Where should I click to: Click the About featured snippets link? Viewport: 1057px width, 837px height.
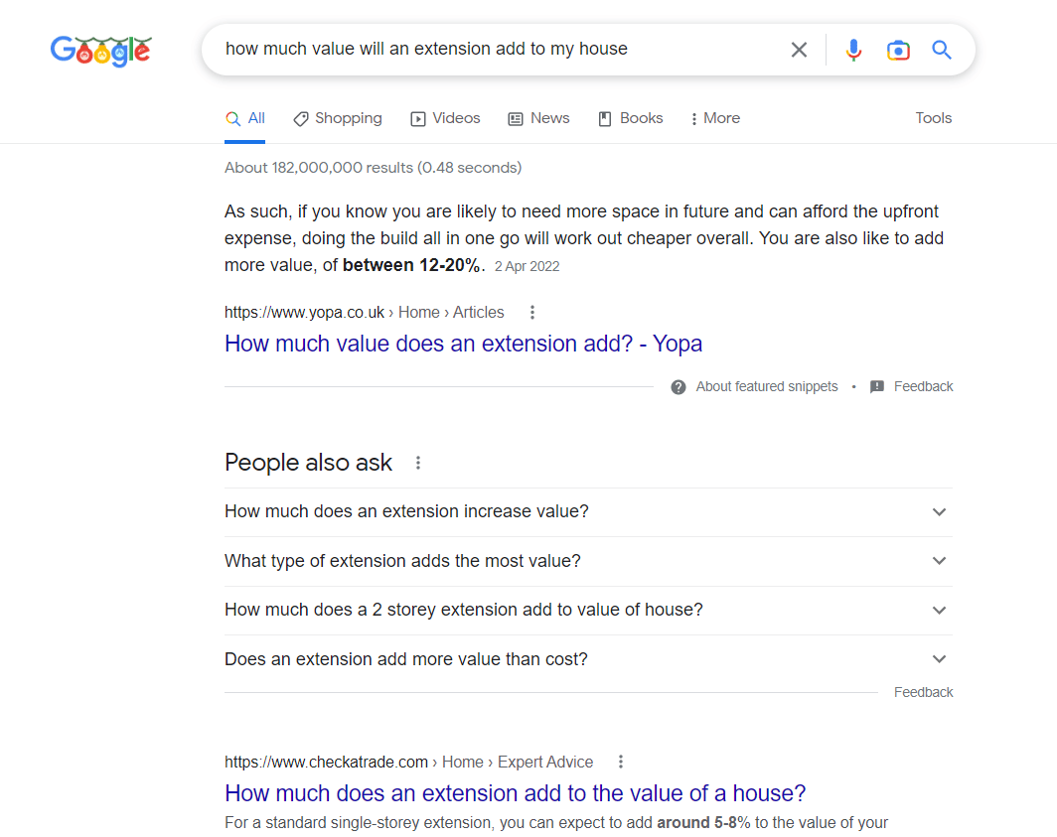click(766, 386)
